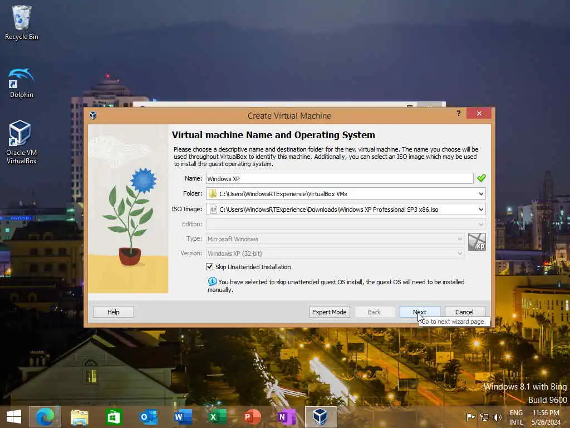This screenshot has height=428, width=570.
Task: Open the Recycle Bin desktop icon
Action: tap(22, 22)
